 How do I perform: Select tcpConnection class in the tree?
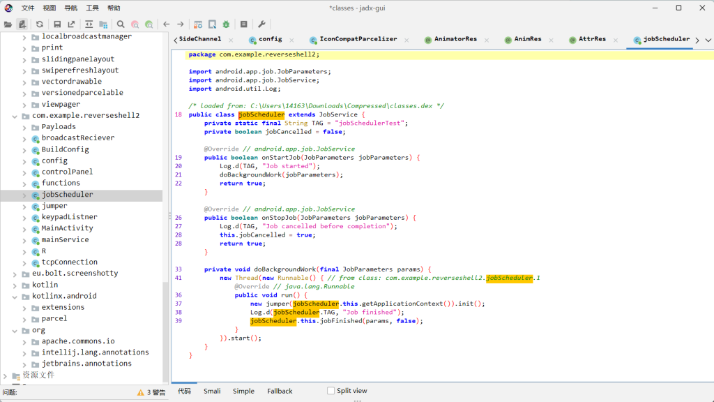[x=69, y=262]
